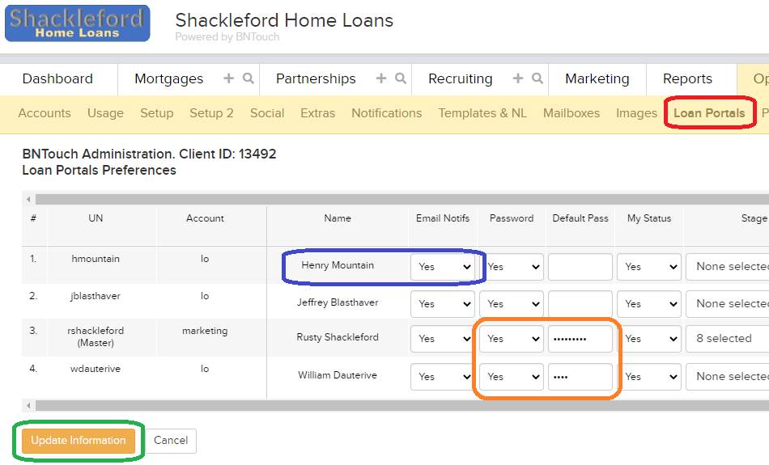Click Default Pass field for Jeffrey Blasthaver

[x=580, y=304]
